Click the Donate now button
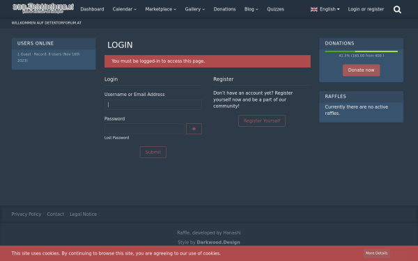This screenshot has width=418, height=261. tap(361, 70)
